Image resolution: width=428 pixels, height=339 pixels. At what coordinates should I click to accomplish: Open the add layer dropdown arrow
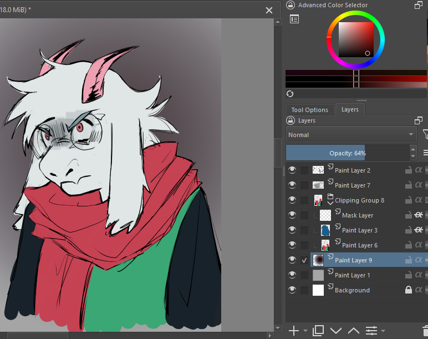pyautogui.click(x=305, y=331)
